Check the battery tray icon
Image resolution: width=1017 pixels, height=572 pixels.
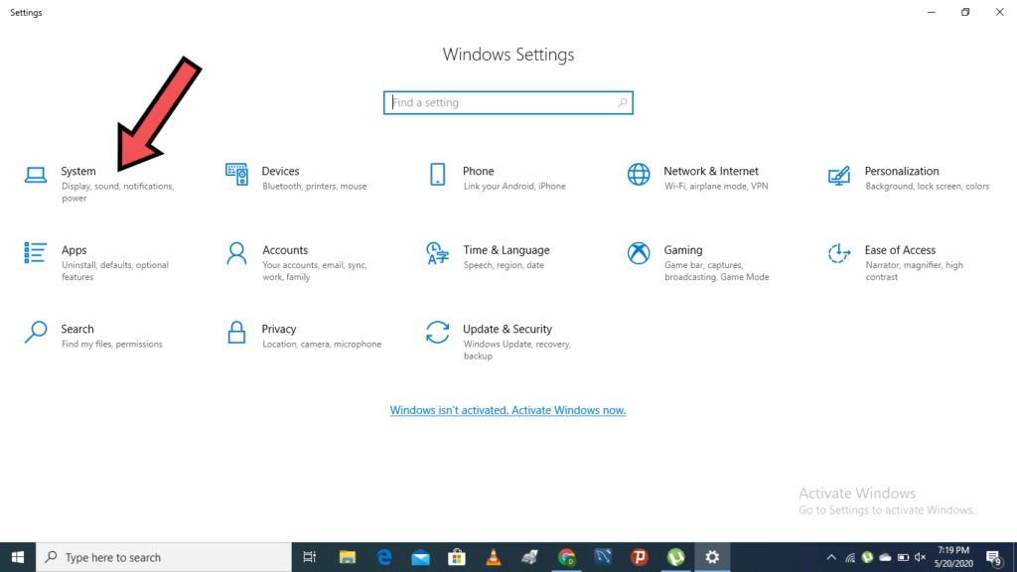[x=903, y=557]
